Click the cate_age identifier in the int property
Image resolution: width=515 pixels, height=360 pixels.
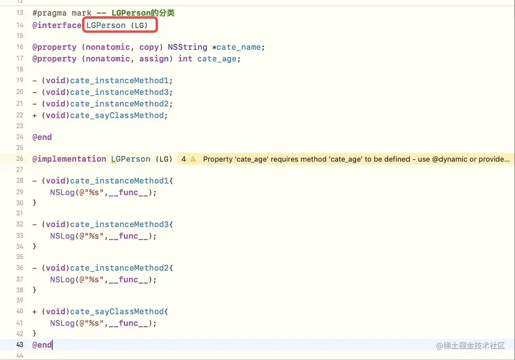[x=217, y=59]
